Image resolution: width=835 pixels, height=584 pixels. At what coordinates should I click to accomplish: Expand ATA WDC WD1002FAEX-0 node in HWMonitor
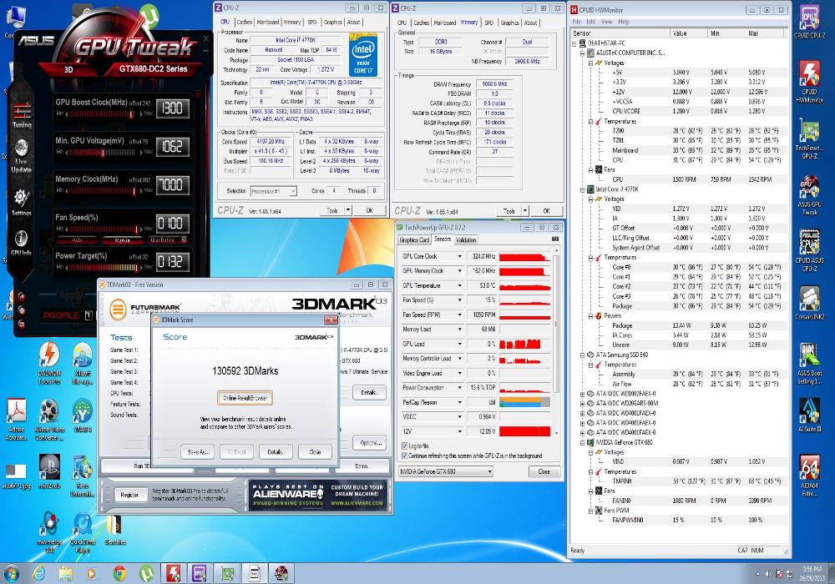click(583, 394)
